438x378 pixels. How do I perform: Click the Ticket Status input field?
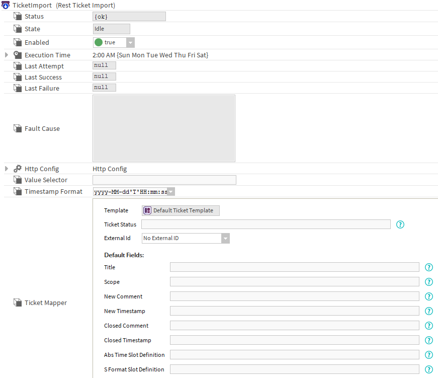point(266,224)
